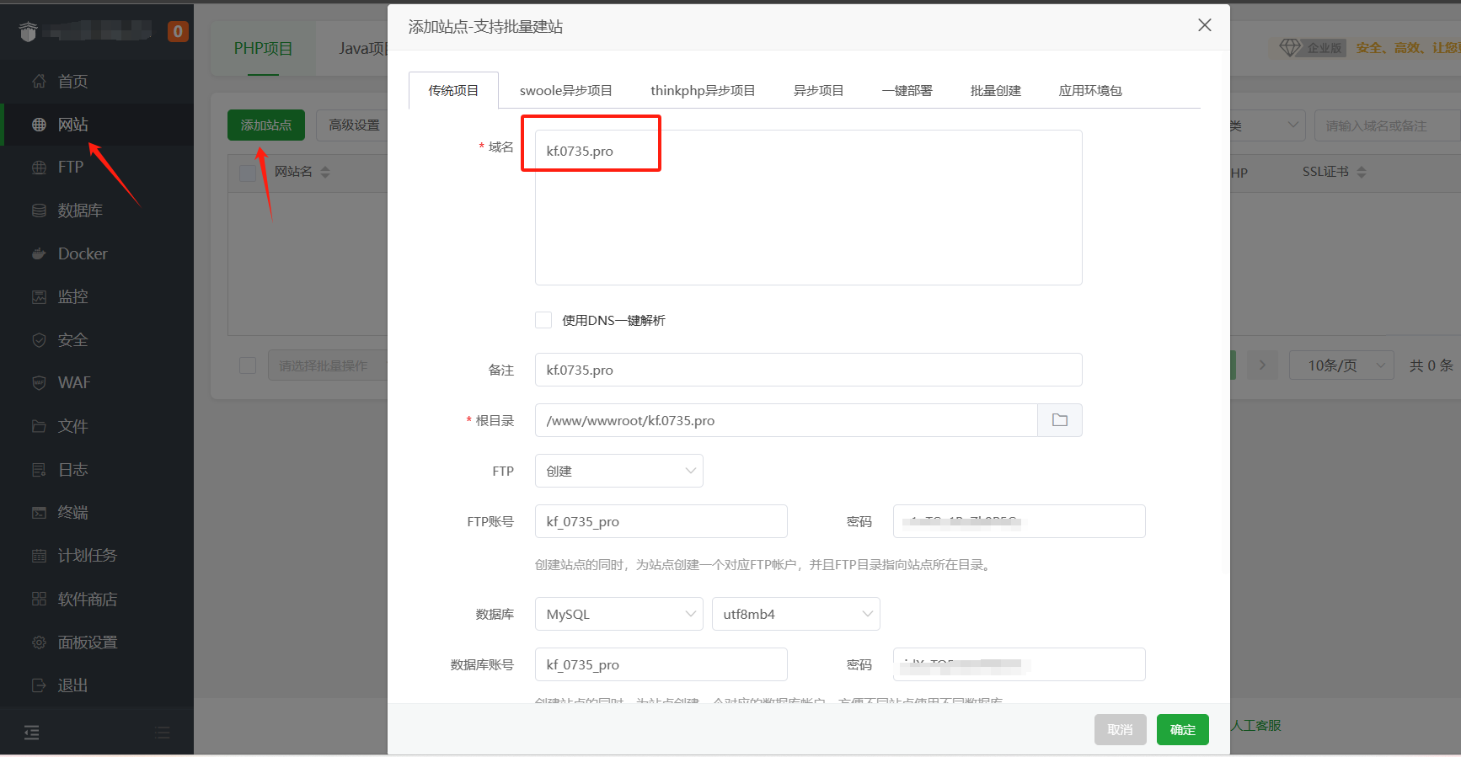
Task: Switch to thinkphp异步项目 tab
Action: [x=703, y=90]
